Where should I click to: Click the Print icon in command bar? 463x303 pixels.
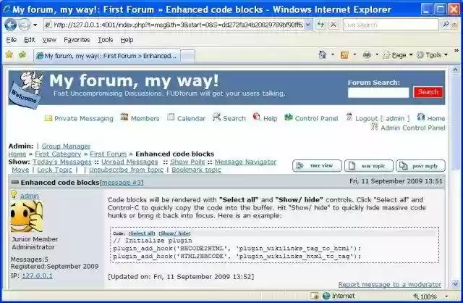coord(367,55)
